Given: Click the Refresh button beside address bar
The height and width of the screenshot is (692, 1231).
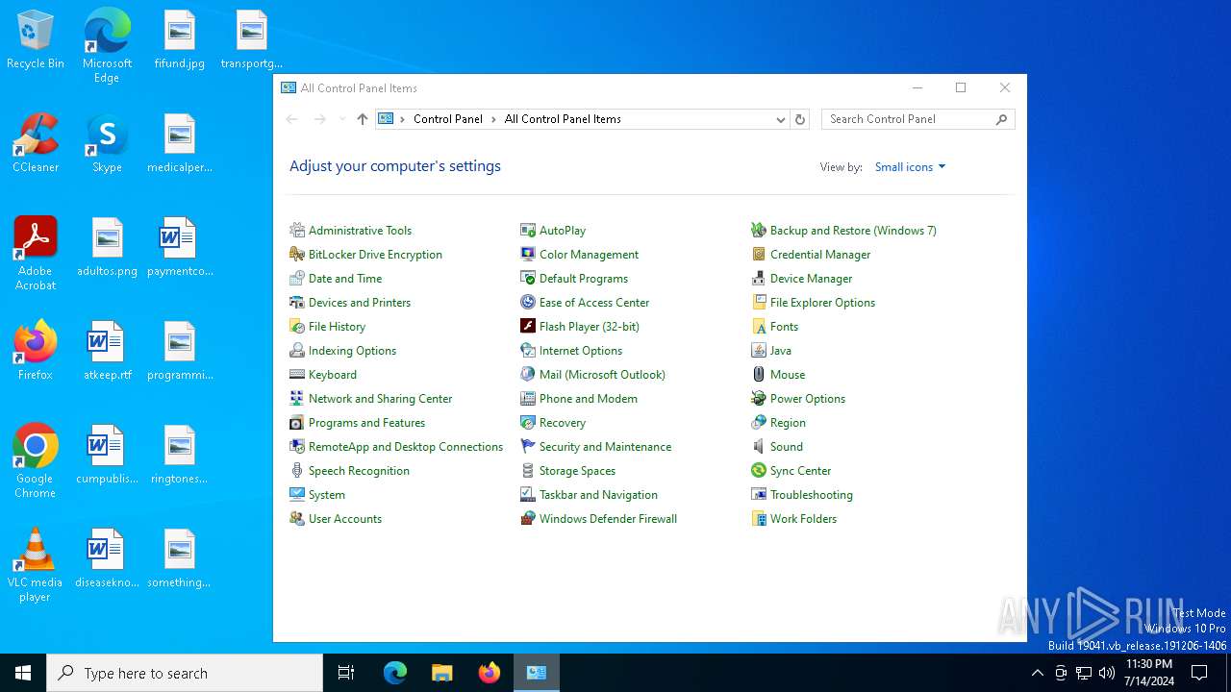Looking at the screenshot, I should pyautogui.click(x=799, y=119).
